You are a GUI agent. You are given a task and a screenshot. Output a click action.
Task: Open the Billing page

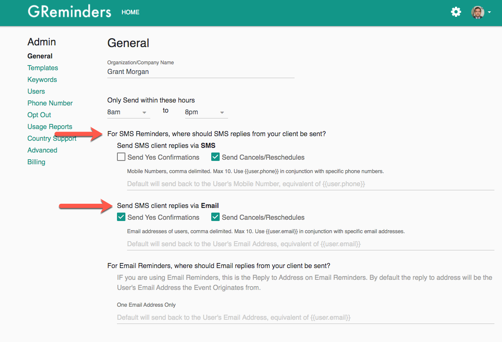click(36, 162)
